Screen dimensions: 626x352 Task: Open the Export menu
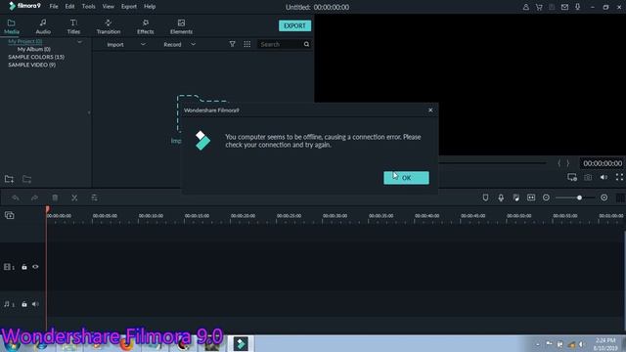tap(129, 7)
